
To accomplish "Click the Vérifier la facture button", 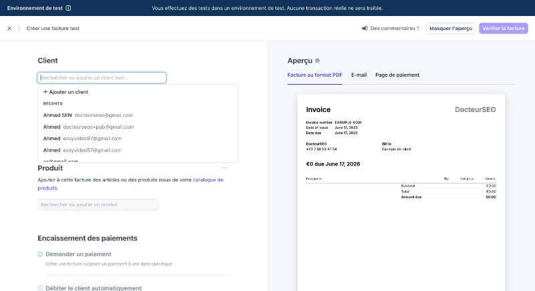I will (504, 28).
